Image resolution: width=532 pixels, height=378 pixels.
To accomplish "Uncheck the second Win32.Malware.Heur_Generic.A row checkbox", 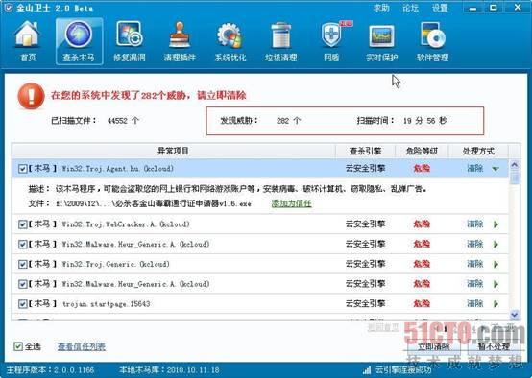I will pyautogui.click(x=22, y=284).
